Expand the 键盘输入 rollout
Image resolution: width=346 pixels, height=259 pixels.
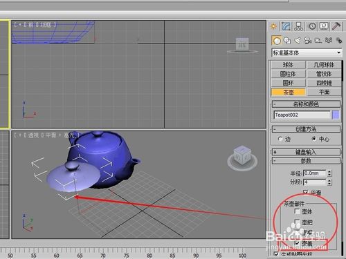(306, 152)
